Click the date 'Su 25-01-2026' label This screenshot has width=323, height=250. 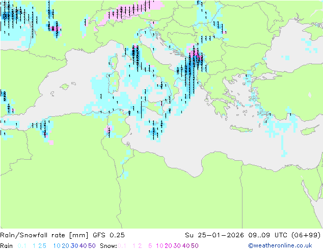pyautogui.click(x=214, y=235)
